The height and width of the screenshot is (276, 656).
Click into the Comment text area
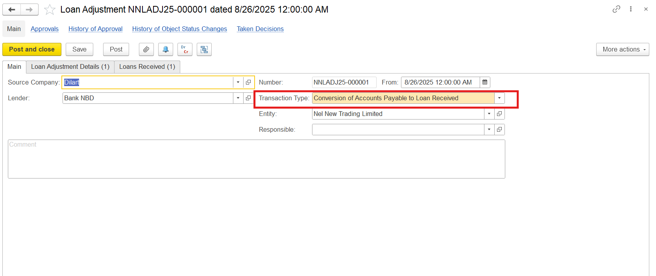click(256, 159)
